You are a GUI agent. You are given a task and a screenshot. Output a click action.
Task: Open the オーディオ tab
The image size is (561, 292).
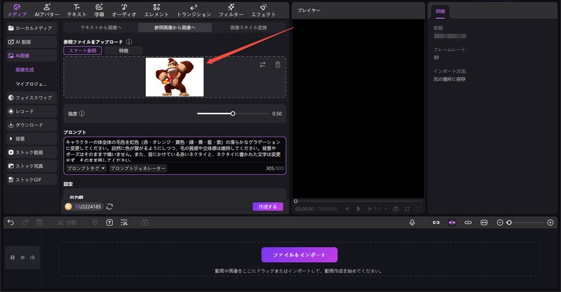tap(124, 11)
